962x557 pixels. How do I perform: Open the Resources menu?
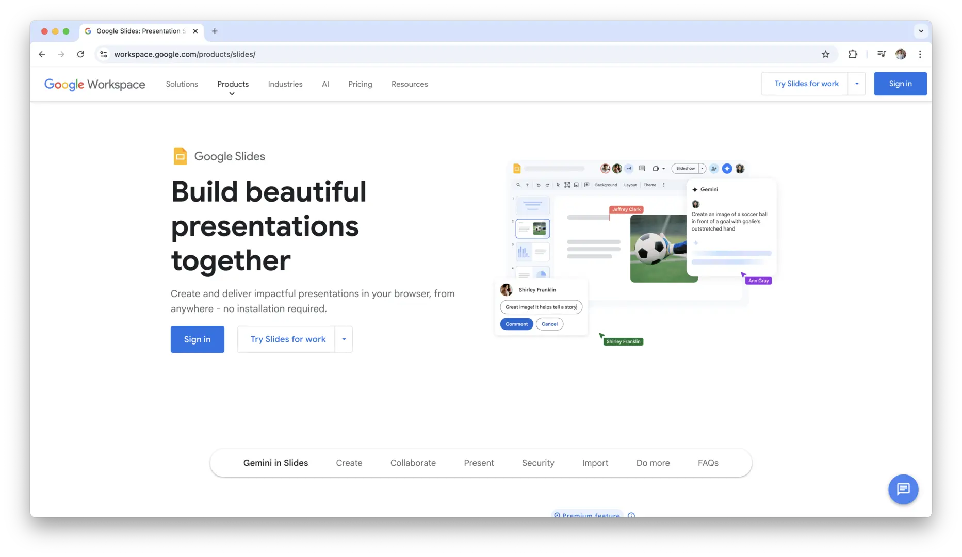pos(410,84)
